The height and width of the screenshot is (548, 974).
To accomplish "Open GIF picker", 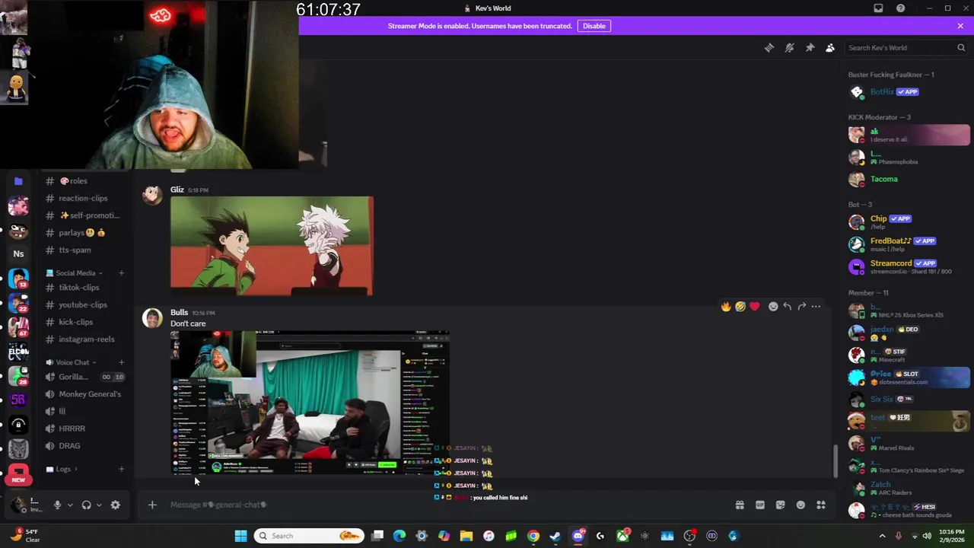I will coord(759,505).
